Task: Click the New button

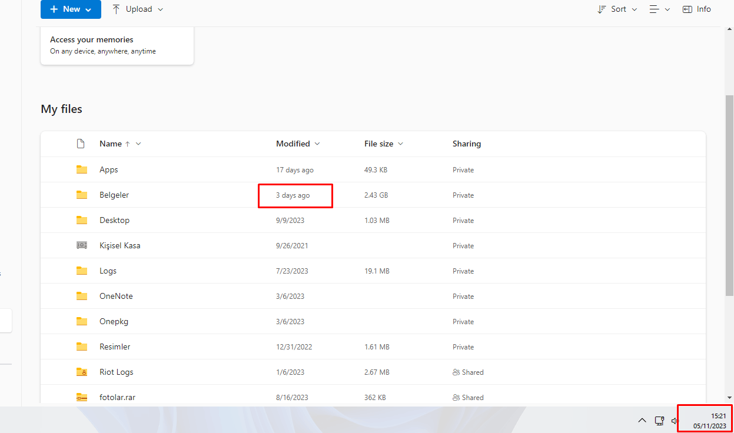Action: [71, 9]
